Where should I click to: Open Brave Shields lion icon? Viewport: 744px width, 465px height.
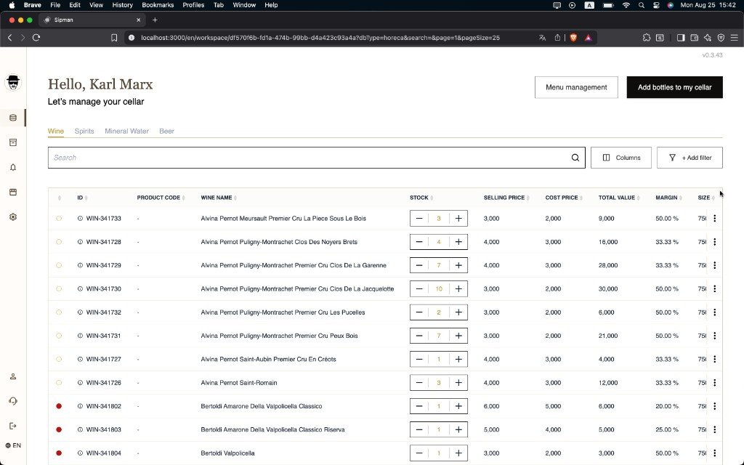(573, 38)
